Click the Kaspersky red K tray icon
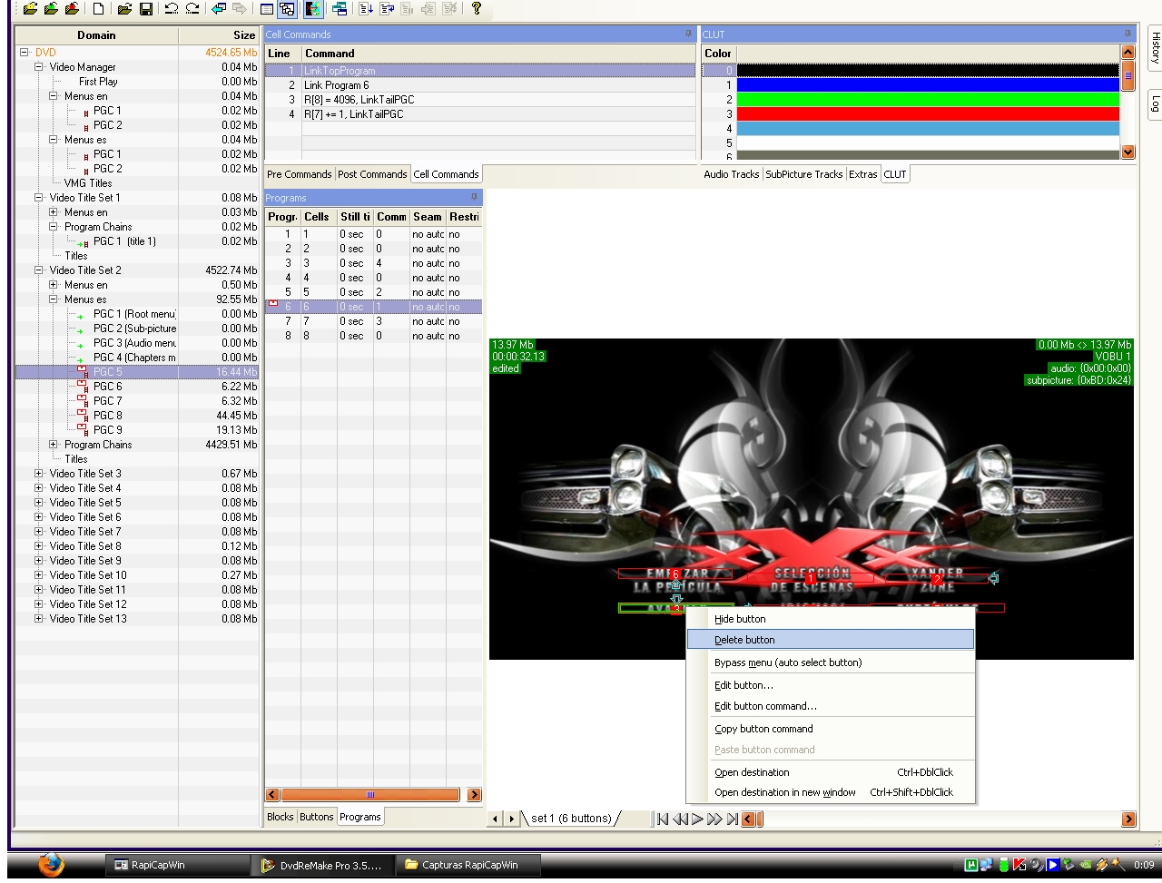1162x883 pixels. point(1019,865)
